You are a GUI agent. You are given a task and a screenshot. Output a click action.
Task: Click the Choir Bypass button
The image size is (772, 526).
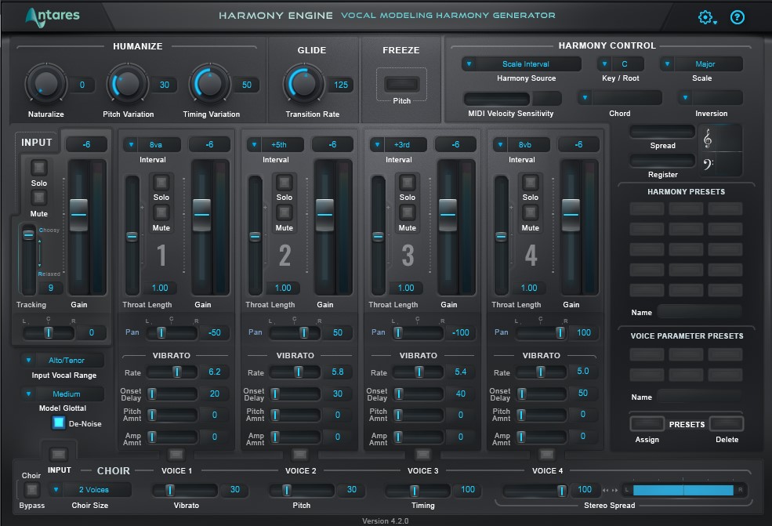[31, 488]
